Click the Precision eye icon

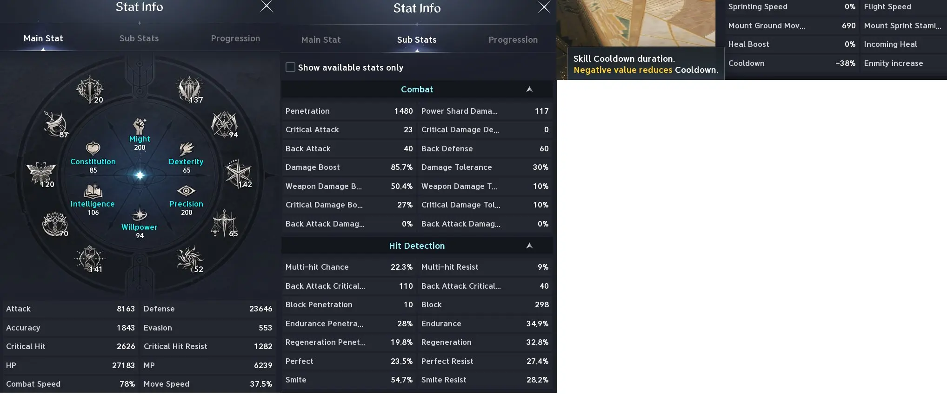pyautogui.click(x=186, y=191)
